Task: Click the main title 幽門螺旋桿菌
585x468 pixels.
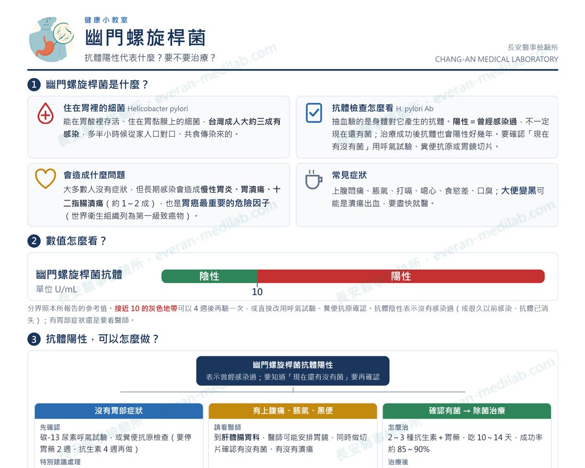Action: (146, 38)
